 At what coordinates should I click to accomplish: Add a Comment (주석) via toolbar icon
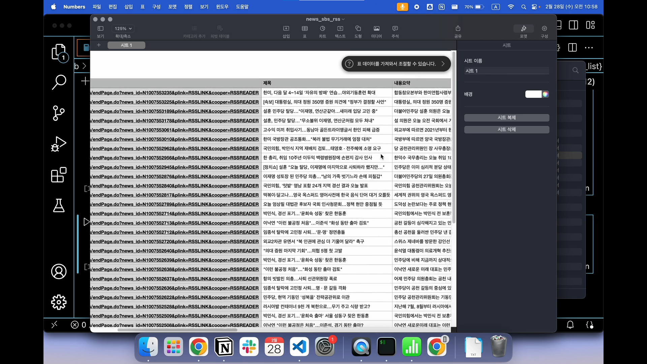pos(395,29)
